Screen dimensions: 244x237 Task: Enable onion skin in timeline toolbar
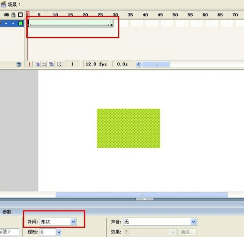pos(37,64)
